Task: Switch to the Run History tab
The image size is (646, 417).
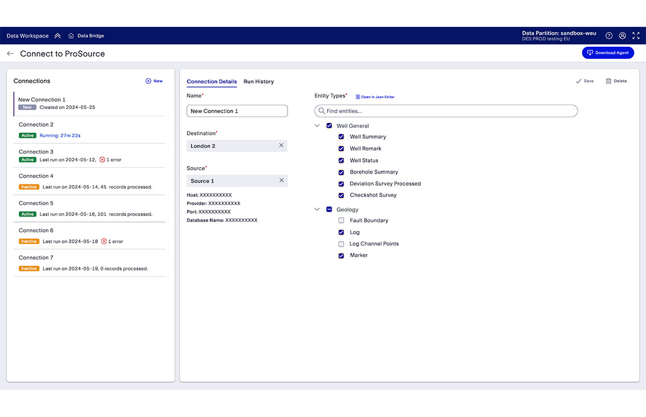Action: pos(258,82)
